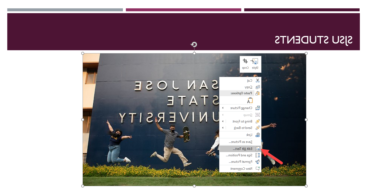
Task: Click the Send to Back icon
Action: (x=258, y=128)
